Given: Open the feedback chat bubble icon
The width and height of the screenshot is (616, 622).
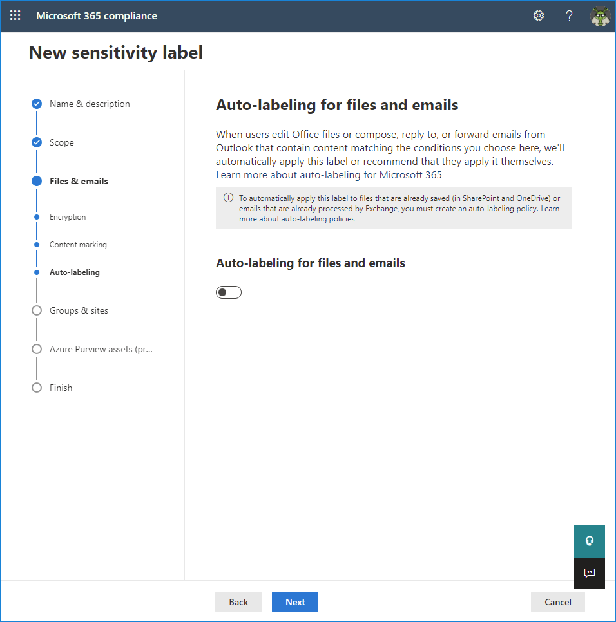Looking at the screenshot, I should (x=590, y=573).
